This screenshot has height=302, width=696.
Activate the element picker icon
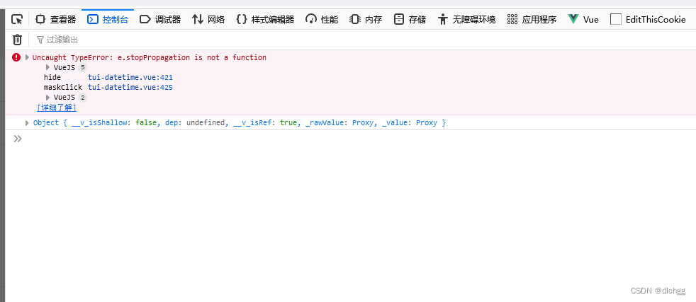click(x=17, y=20)
